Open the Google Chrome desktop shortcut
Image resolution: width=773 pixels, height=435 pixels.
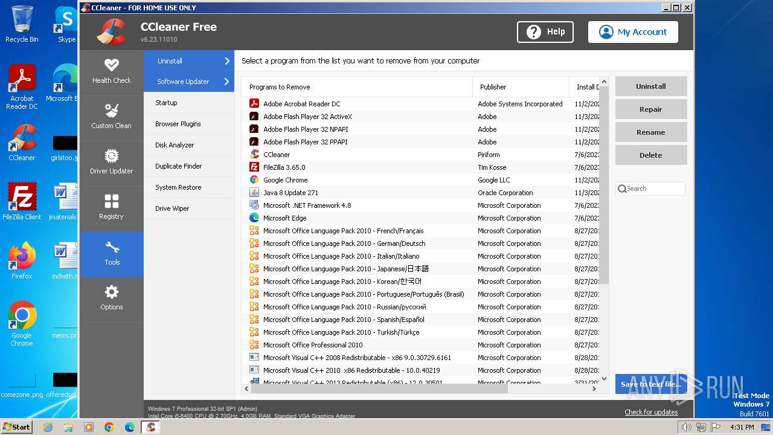[22, 323]
